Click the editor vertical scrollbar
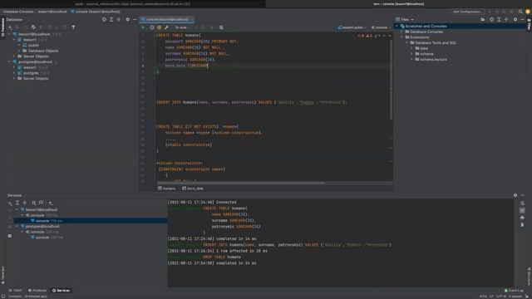 (x=391, y=80)
